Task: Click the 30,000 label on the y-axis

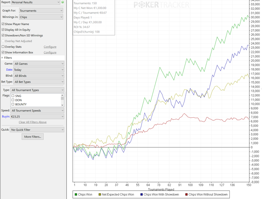Action: (x=255, y=17)
